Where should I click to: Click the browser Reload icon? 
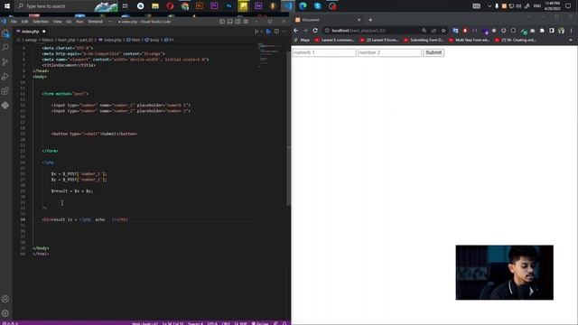tap(315, 31)
